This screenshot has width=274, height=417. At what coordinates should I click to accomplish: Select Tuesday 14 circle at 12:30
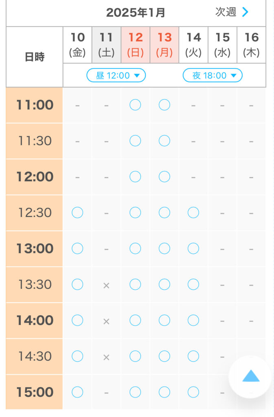(x=193, y=213)
